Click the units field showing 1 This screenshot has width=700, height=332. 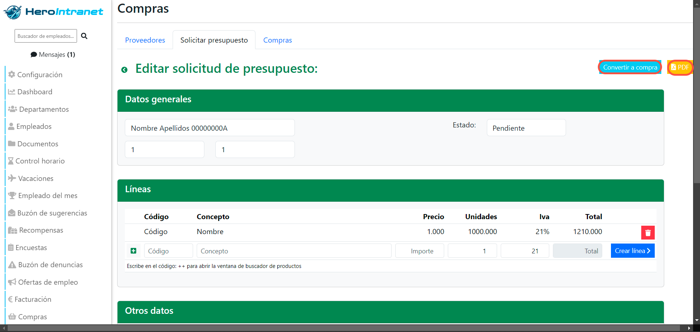(x=472, y=251)
